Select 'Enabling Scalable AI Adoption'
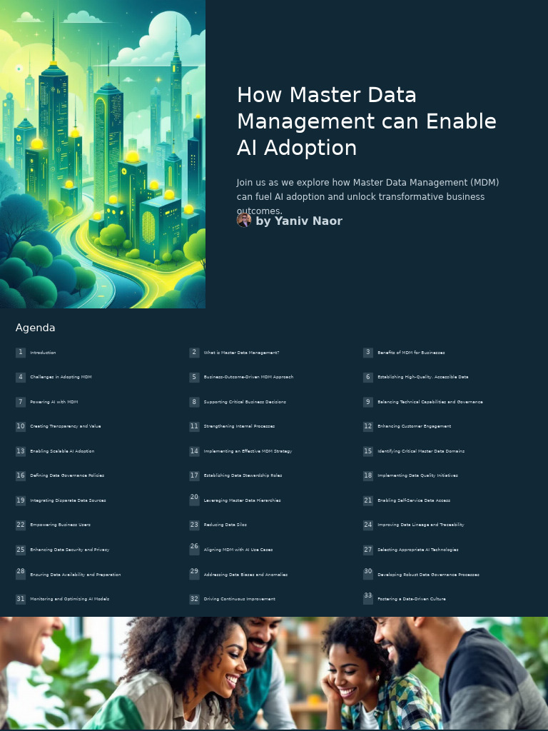Screen dimensions: 548x731 click(62, 451)
